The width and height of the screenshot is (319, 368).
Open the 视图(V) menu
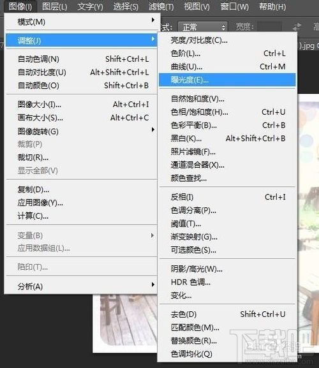(197, 6)
